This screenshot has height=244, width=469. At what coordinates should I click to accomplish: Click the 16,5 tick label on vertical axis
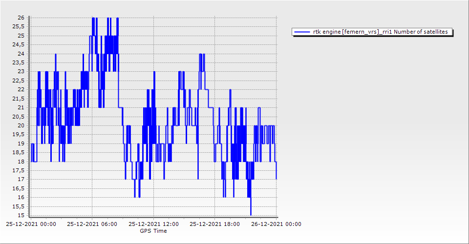point(19,188)
